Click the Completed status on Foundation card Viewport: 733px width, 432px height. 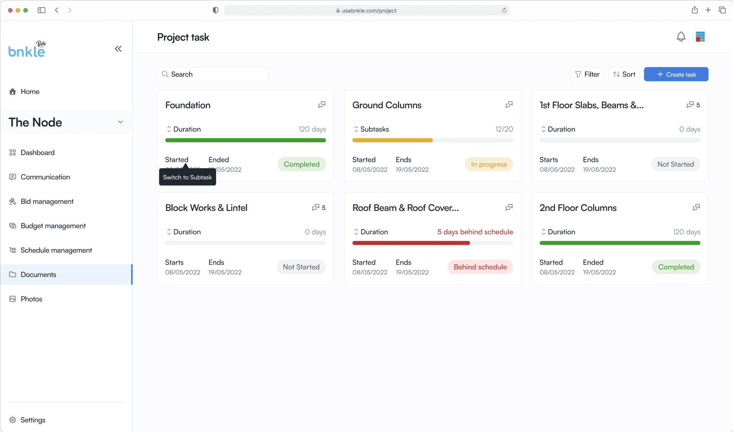(x=302, y=164)
